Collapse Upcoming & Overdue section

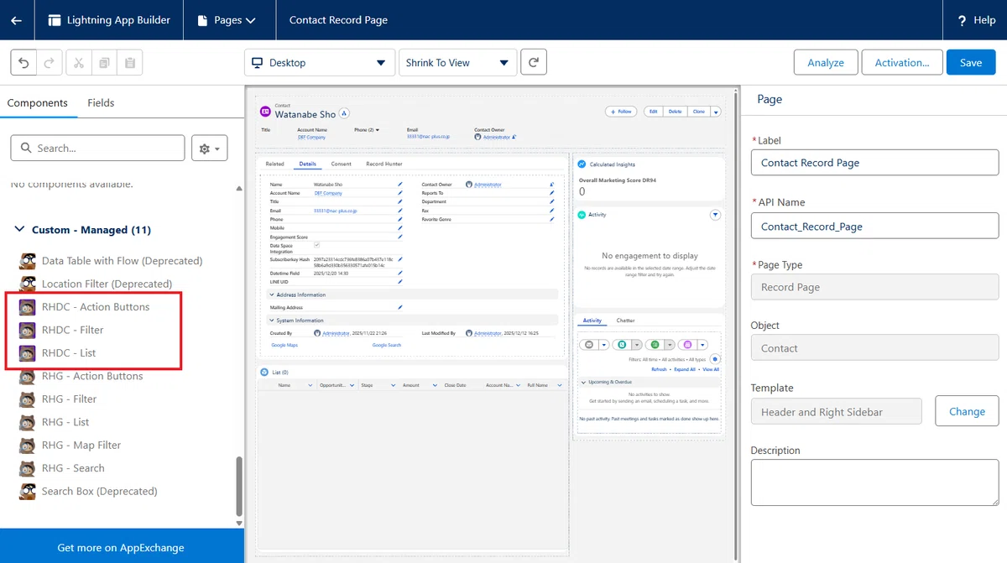tap(584, 382)
